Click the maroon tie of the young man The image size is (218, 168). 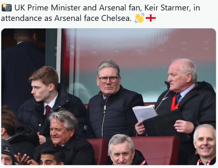[x=48, y=111]
